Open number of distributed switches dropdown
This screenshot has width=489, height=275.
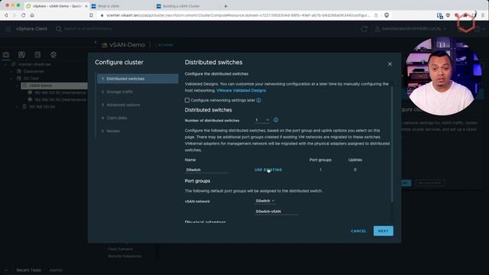[262, 120]
